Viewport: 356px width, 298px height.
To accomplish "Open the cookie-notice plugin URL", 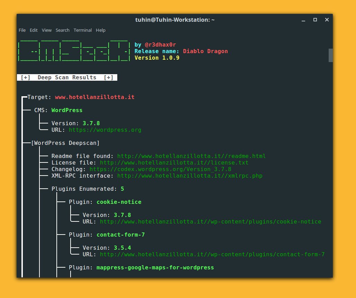I will click(x=210, y=222).
